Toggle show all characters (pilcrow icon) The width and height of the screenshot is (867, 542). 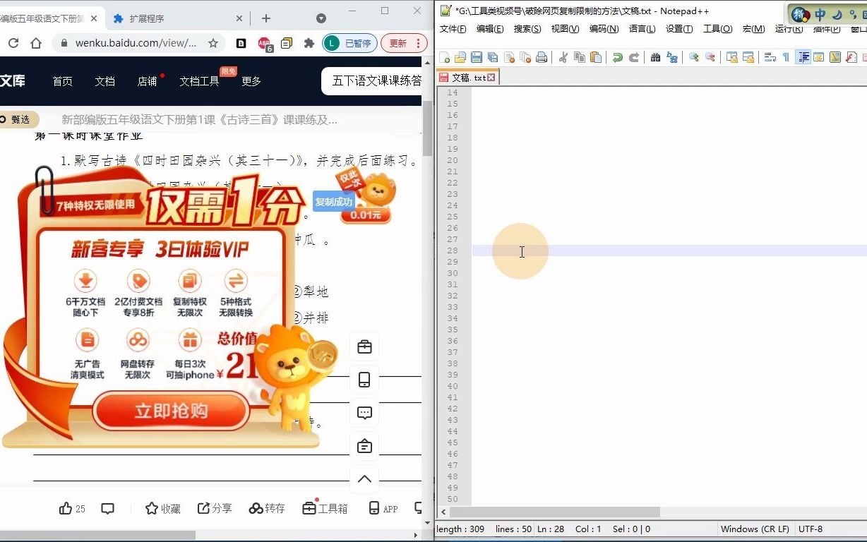coord(787,57)
